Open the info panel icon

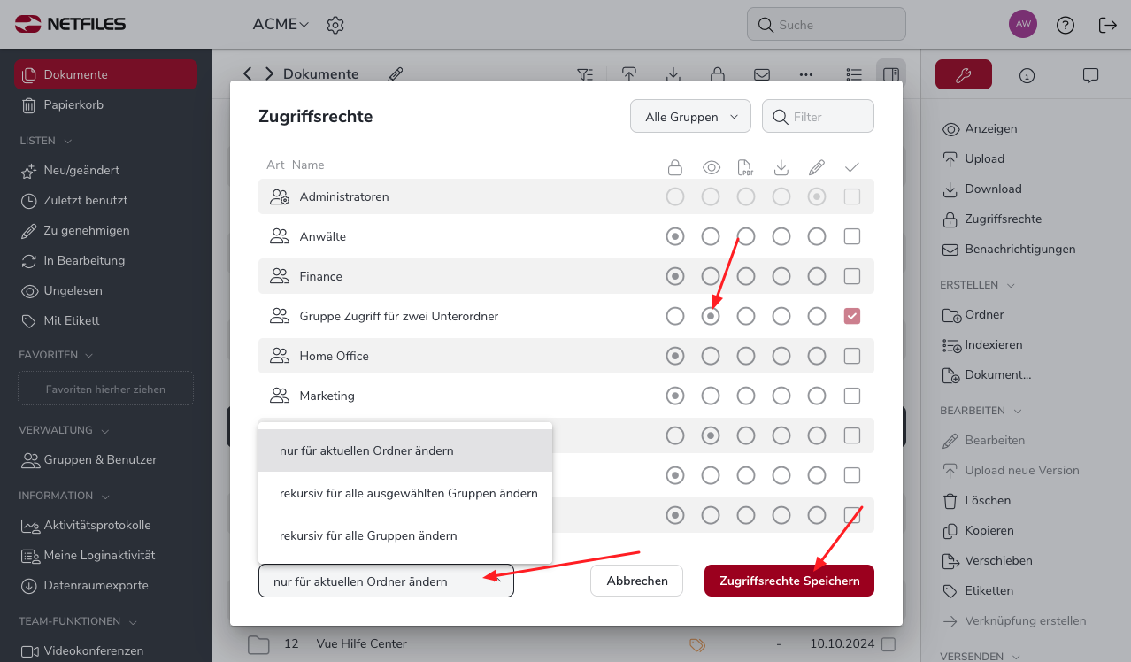point(1027,75)
